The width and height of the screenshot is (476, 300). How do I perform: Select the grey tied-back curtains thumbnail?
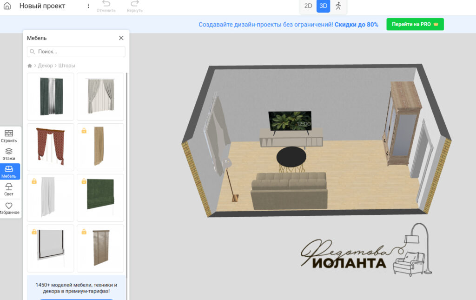click(100, 97)
